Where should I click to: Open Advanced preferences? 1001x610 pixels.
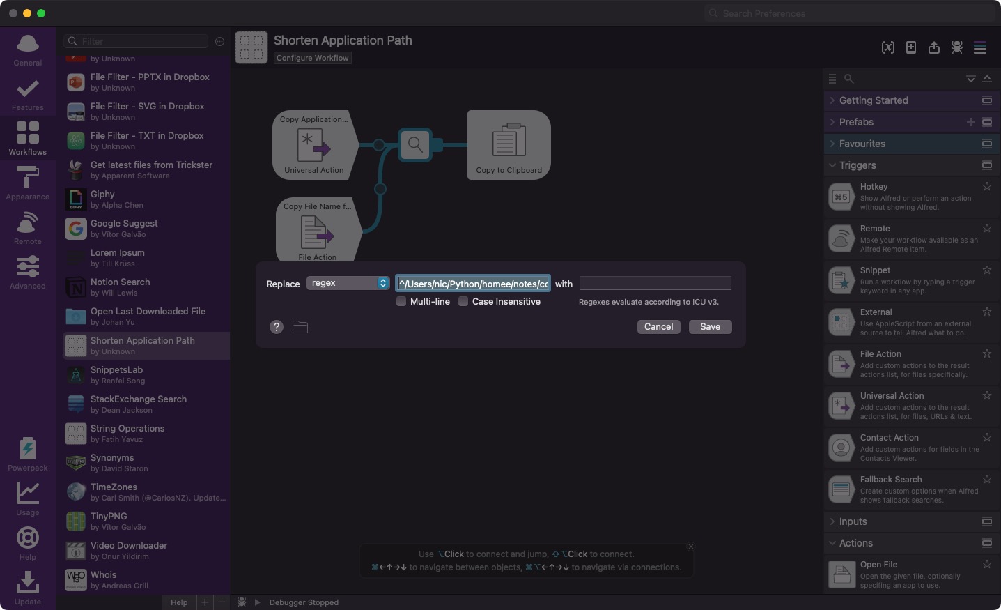click(x=28, y=273)
